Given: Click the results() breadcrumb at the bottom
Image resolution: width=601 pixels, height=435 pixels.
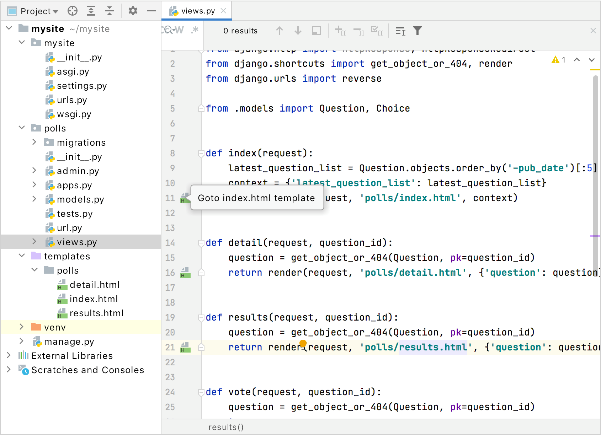Looking at the screenshot, I should (x=226, y=427).
